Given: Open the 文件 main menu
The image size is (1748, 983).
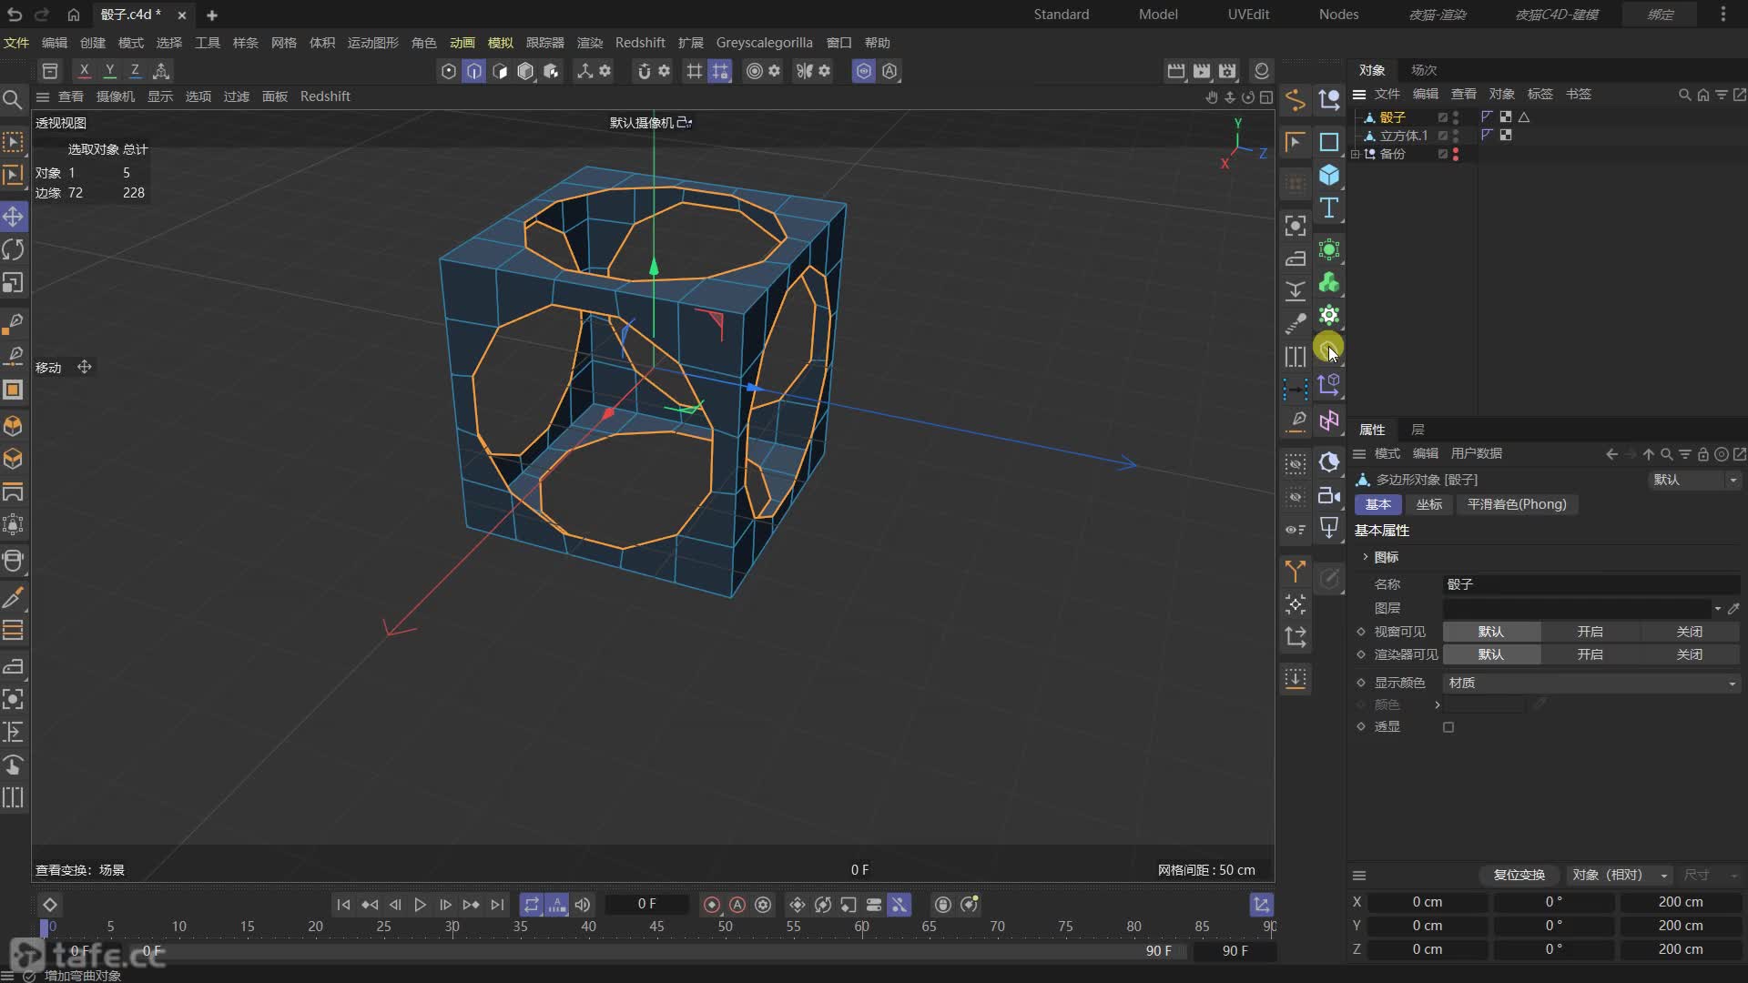Looking at the screenshot, I should click(x=16, y=43).
